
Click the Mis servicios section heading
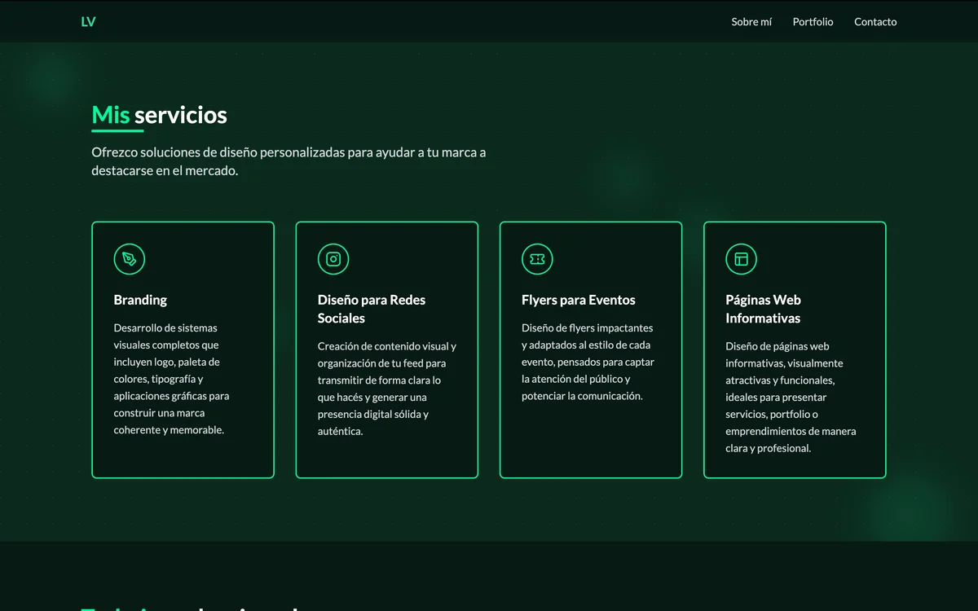(x=160, y=115)
